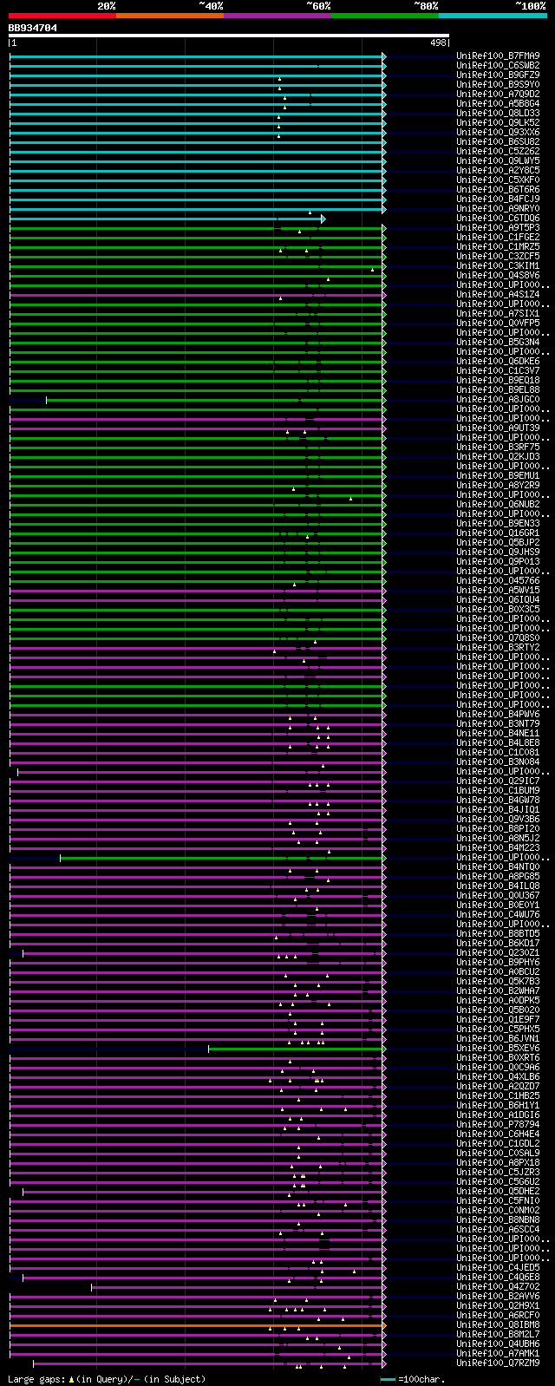555x1386 pixels.
Task: Select the UniRef100_B9EMU1 label
Action: 498,476
